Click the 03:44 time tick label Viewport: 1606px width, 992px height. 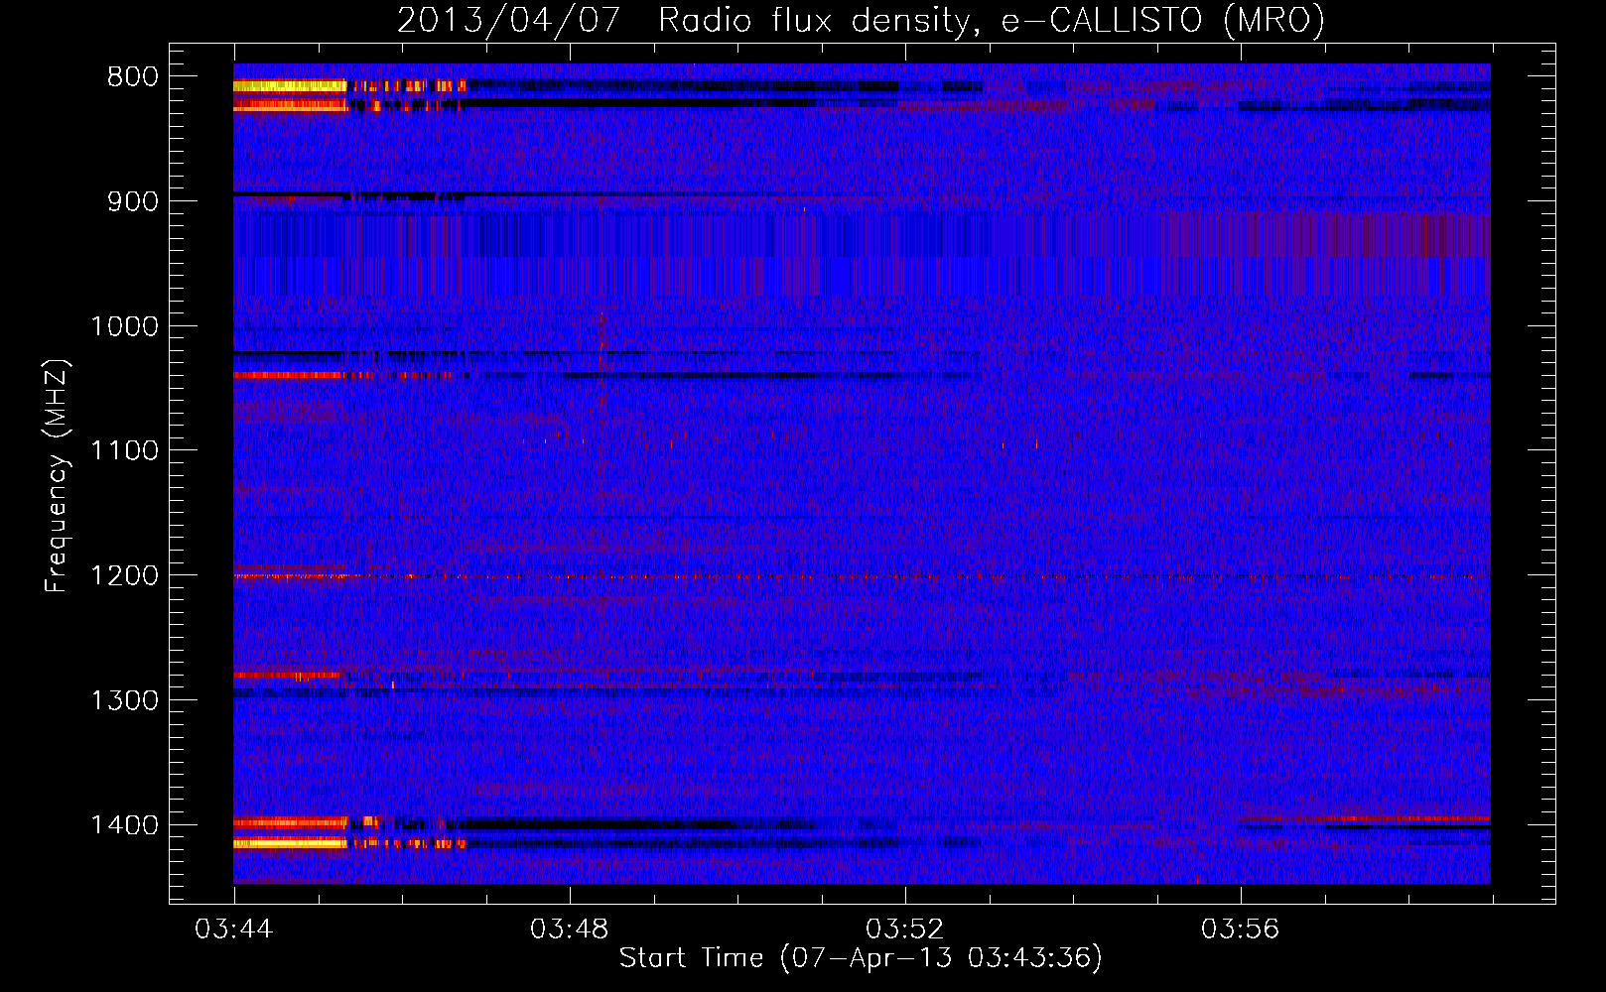point(234,930)
